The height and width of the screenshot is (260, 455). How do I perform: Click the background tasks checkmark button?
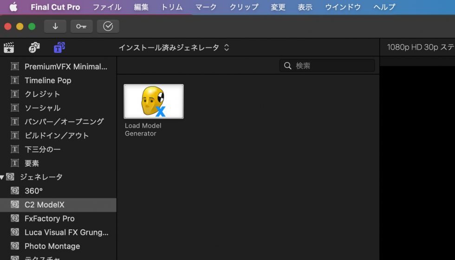pos(108,26)
